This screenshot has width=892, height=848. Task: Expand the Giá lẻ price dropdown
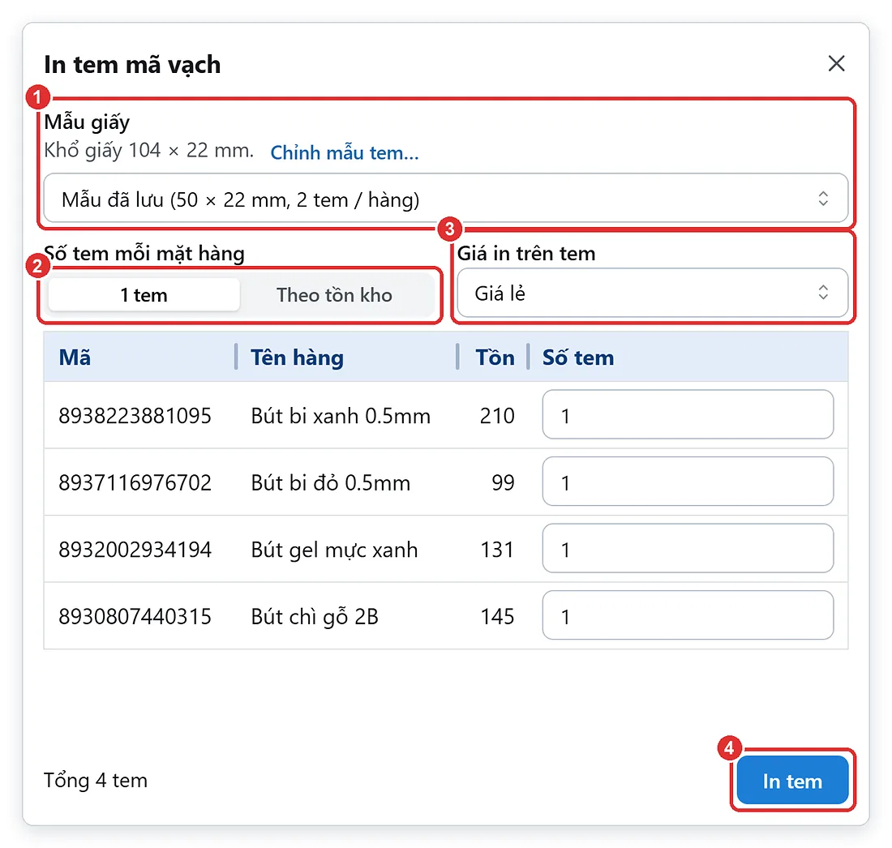click(x=653, y=293)
